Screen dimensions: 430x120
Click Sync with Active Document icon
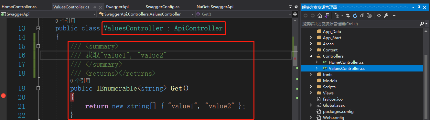(x=348, y=16)
